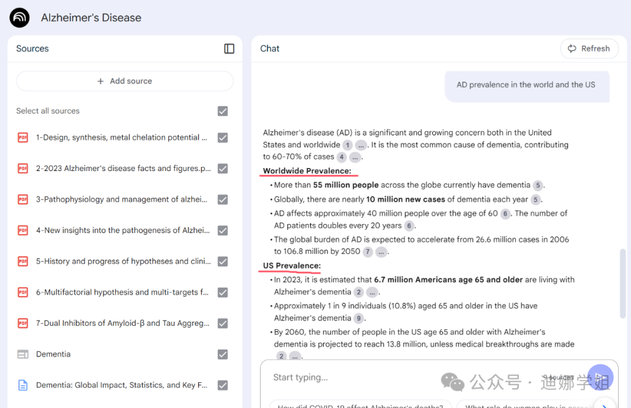Image resolution: width=631 pixels, height=408 pixels.
Task: Click the purple send message button
Action: (x=600, y=378)
